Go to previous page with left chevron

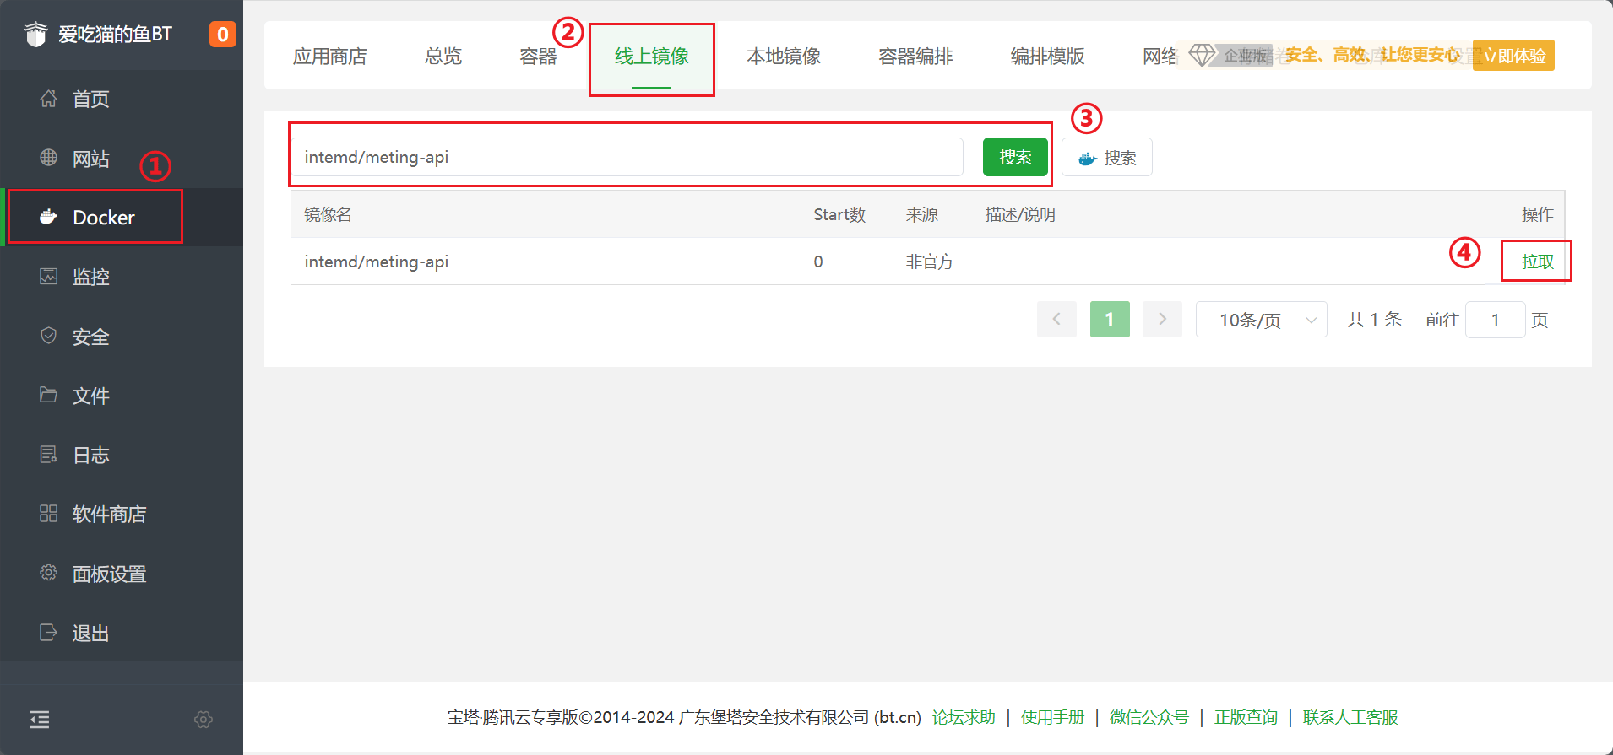(1056, 320)
